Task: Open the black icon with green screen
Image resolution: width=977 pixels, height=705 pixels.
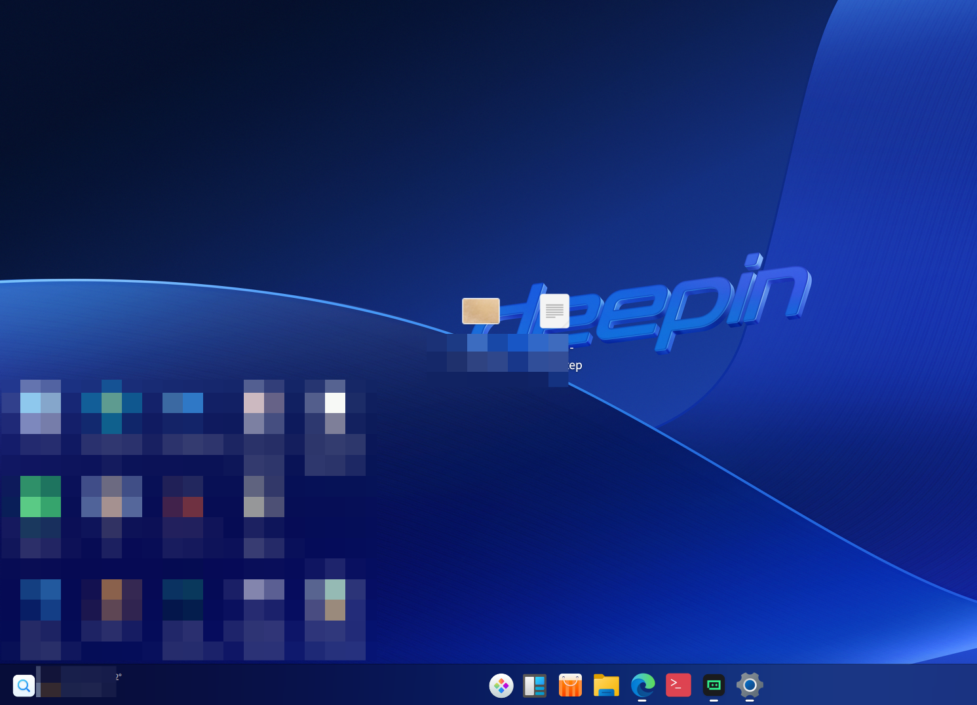Action: 714,685
